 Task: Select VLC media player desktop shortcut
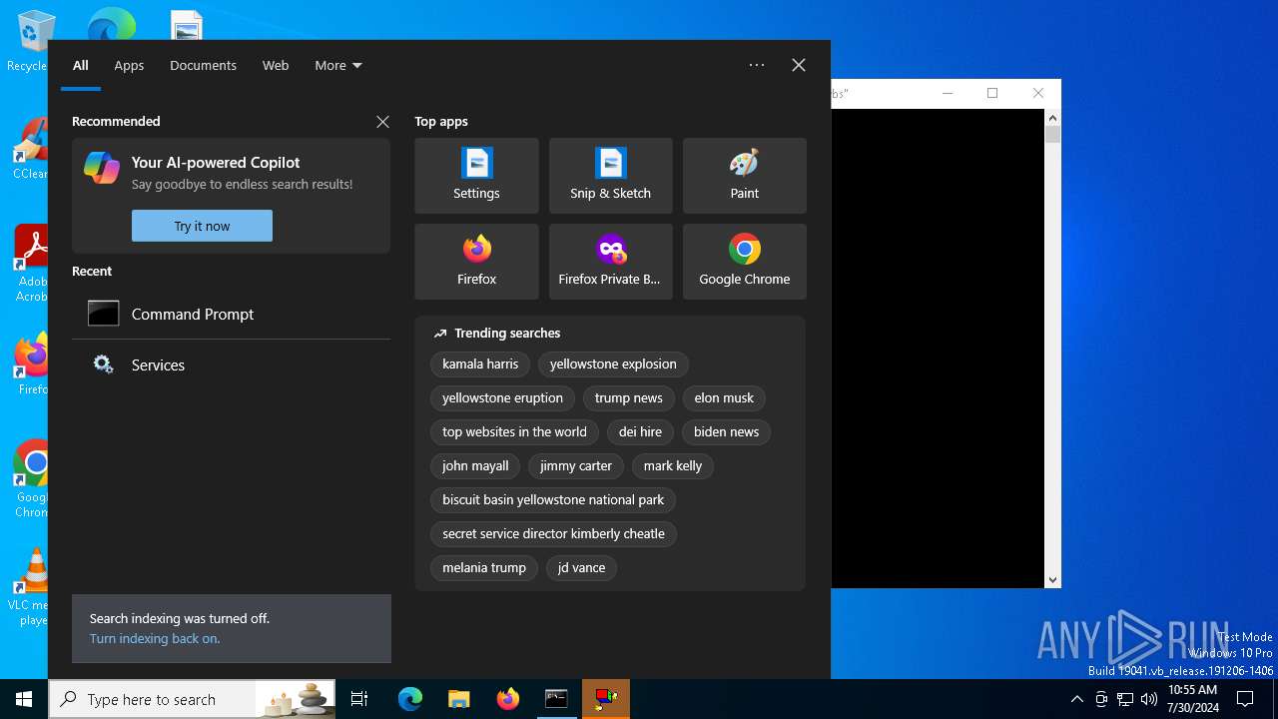30,587
